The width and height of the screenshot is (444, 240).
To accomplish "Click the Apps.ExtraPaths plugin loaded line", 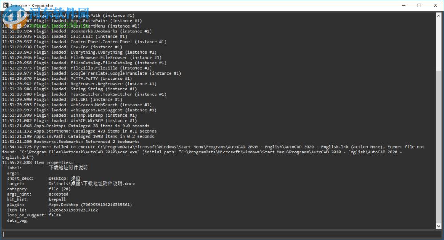I will click(x=72, y=21).
